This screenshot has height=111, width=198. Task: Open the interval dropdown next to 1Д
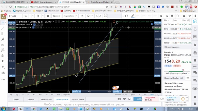pyautogui.click(x=33, y=16)
